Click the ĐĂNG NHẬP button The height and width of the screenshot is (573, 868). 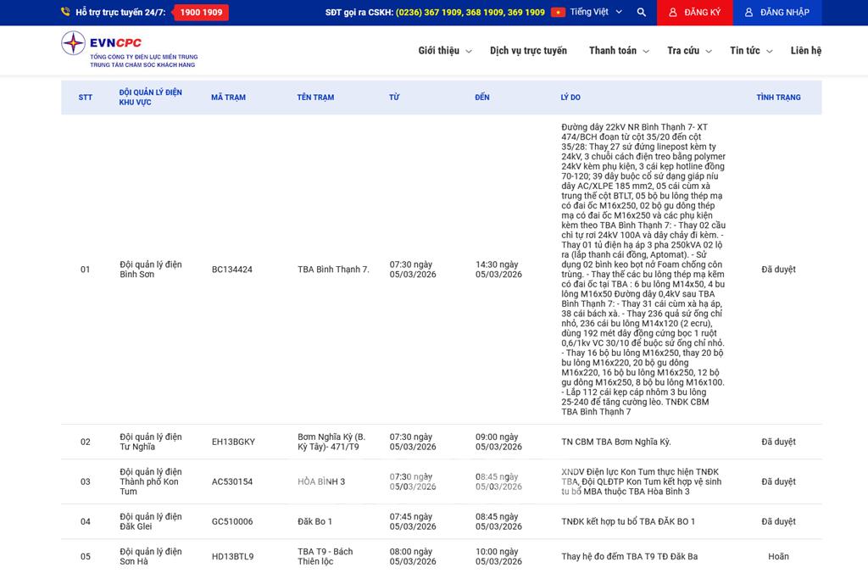776,13
